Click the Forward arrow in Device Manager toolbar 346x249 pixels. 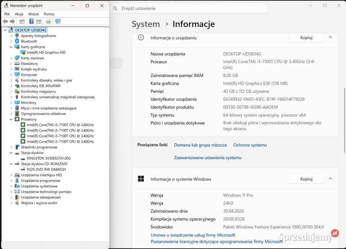click(13, 21)
